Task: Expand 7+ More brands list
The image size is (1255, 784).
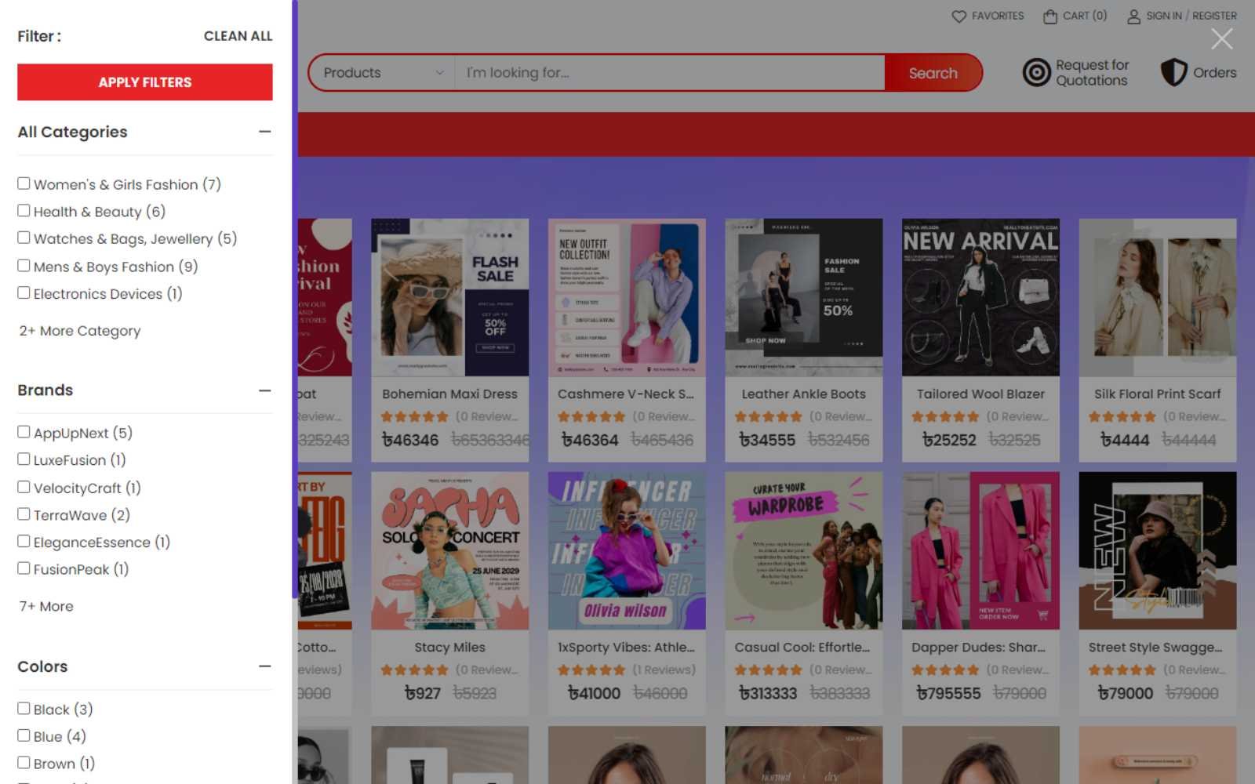Action: (x=46, y=606)
